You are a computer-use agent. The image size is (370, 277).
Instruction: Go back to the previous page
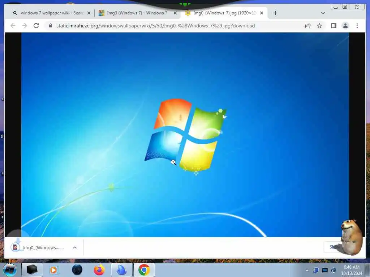(13, 26)
